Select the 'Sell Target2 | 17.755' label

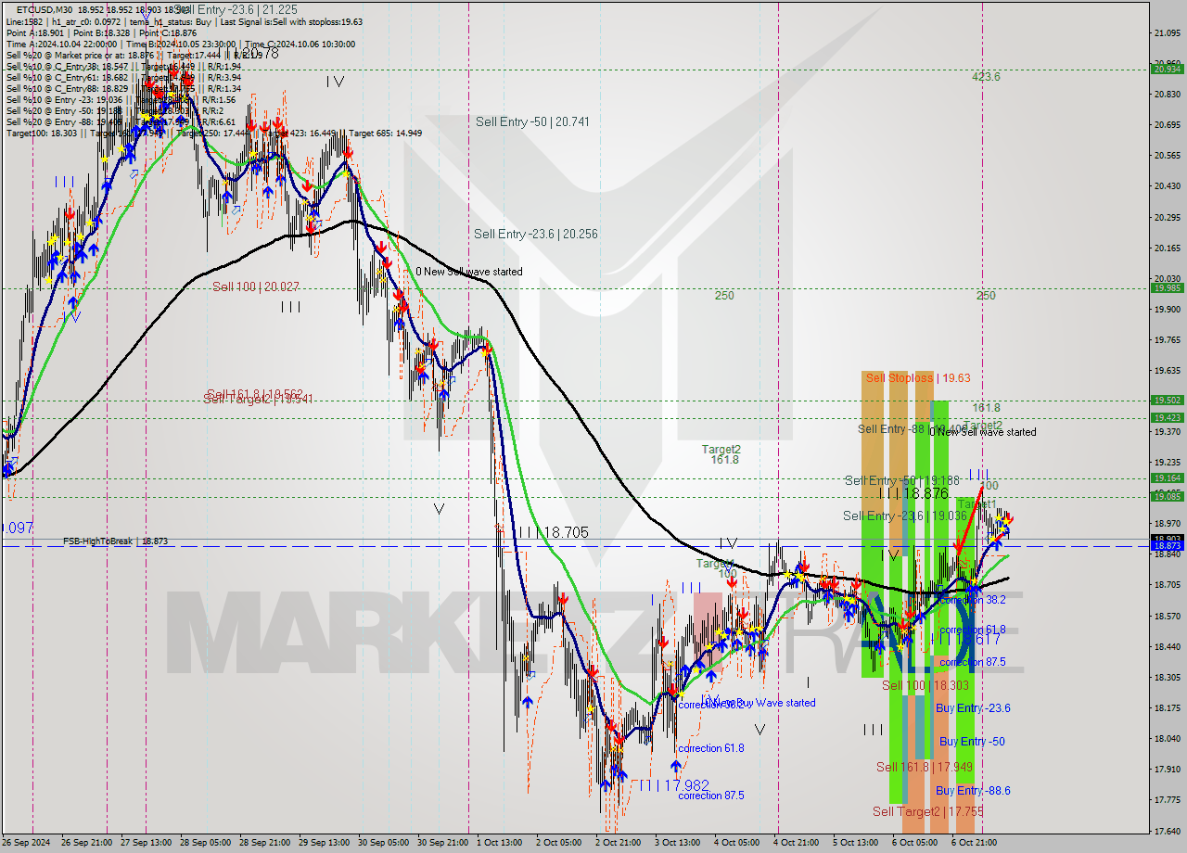928,811
